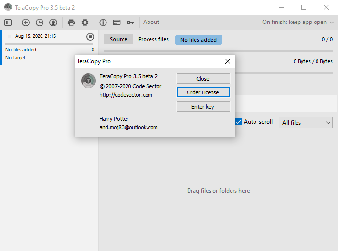Minimize the TeraCopy main window
Viewport: 338px width, 251px height.
tap(282, 7)
